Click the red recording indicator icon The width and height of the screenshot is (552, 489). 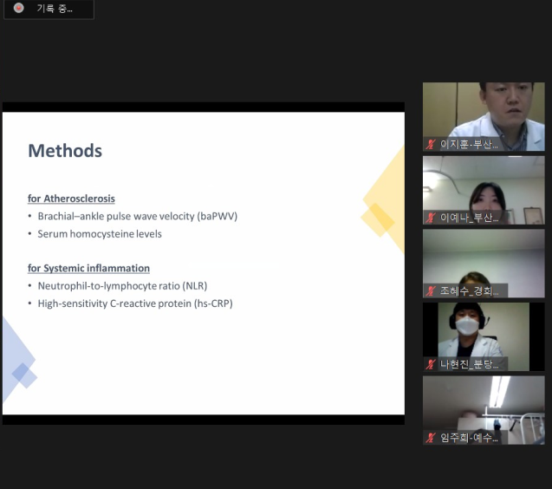point(19,8)
